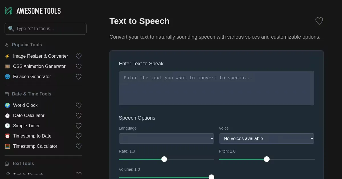Click the lightning icon beside Image Resizer
This screenshot has height=179, width=342.
point(7,56)
